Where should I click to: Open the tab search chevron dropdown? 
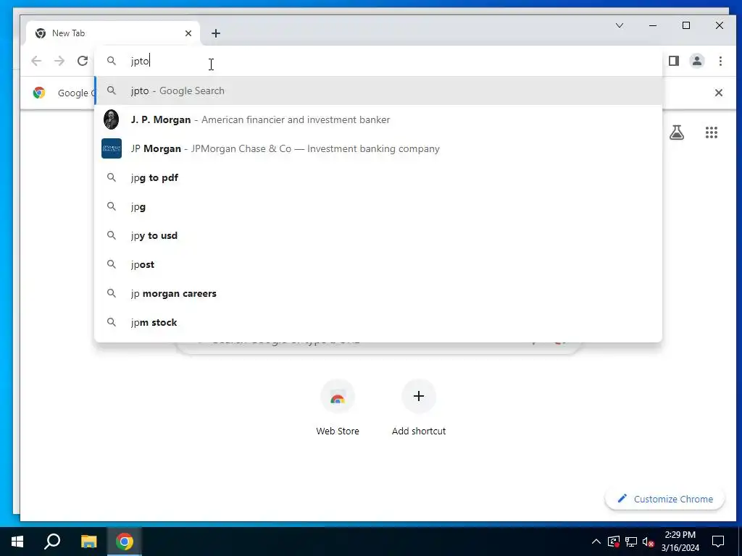(x=620, y=25)
